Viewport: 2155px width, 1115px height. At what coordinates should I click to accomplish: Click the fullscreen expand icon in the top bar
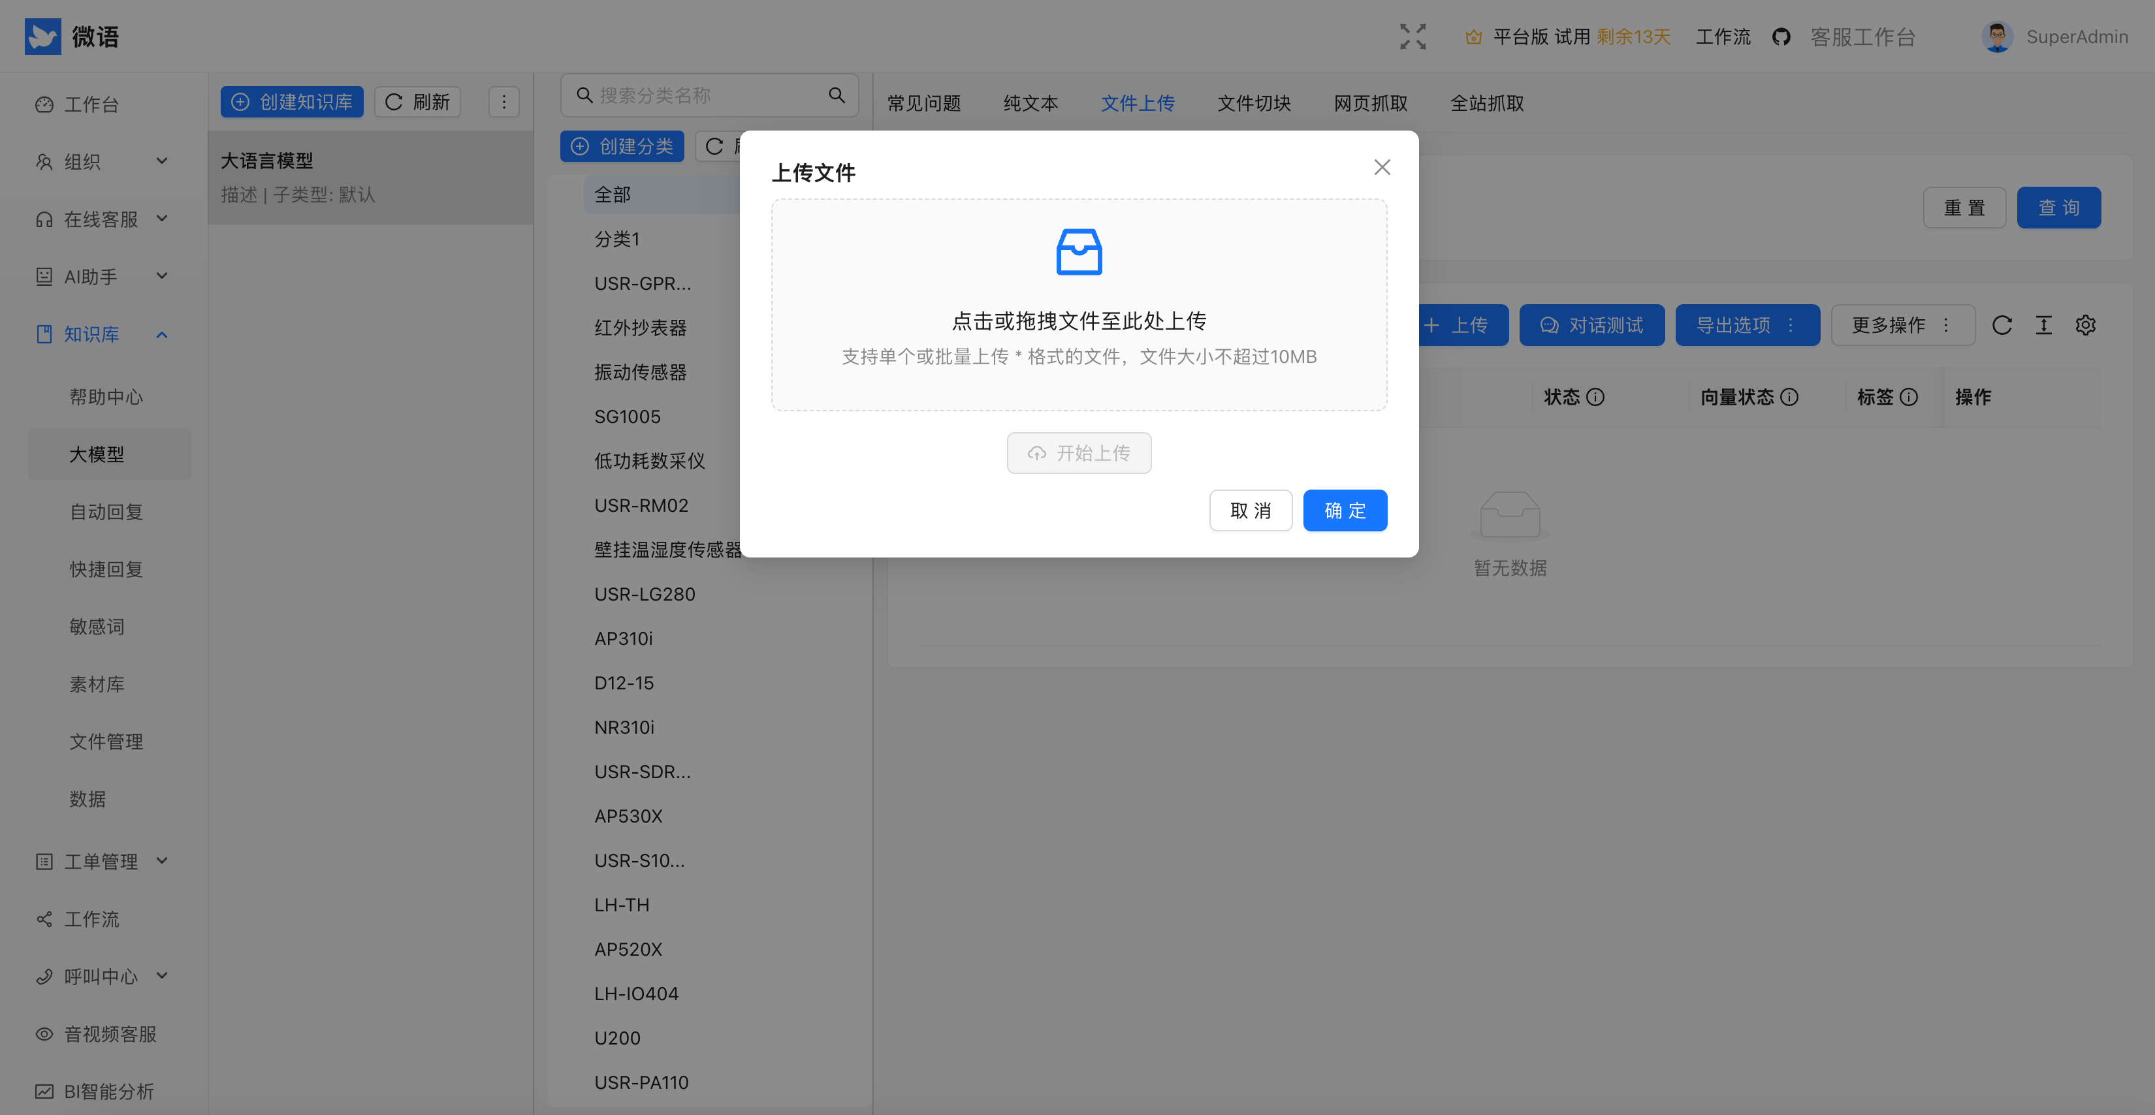pos(1412,36)
